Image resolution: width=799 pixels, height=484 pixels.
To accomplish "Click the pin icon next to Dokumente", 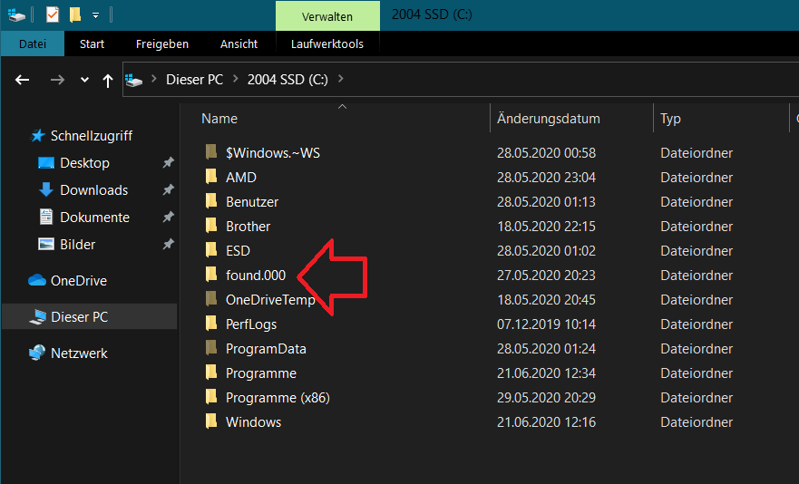I will tap(168, 217).
